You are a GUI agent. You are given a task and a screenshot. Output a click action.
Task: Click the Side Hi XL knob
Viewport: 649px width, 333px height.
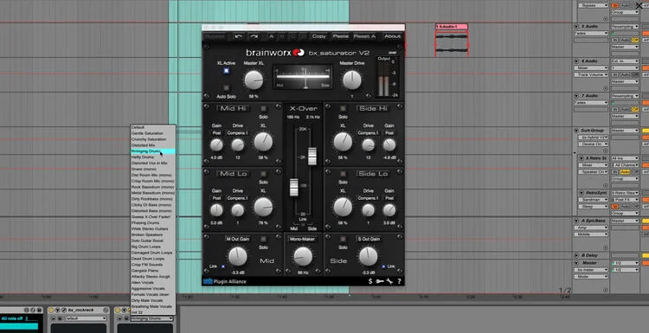click(x=343, y=142)
